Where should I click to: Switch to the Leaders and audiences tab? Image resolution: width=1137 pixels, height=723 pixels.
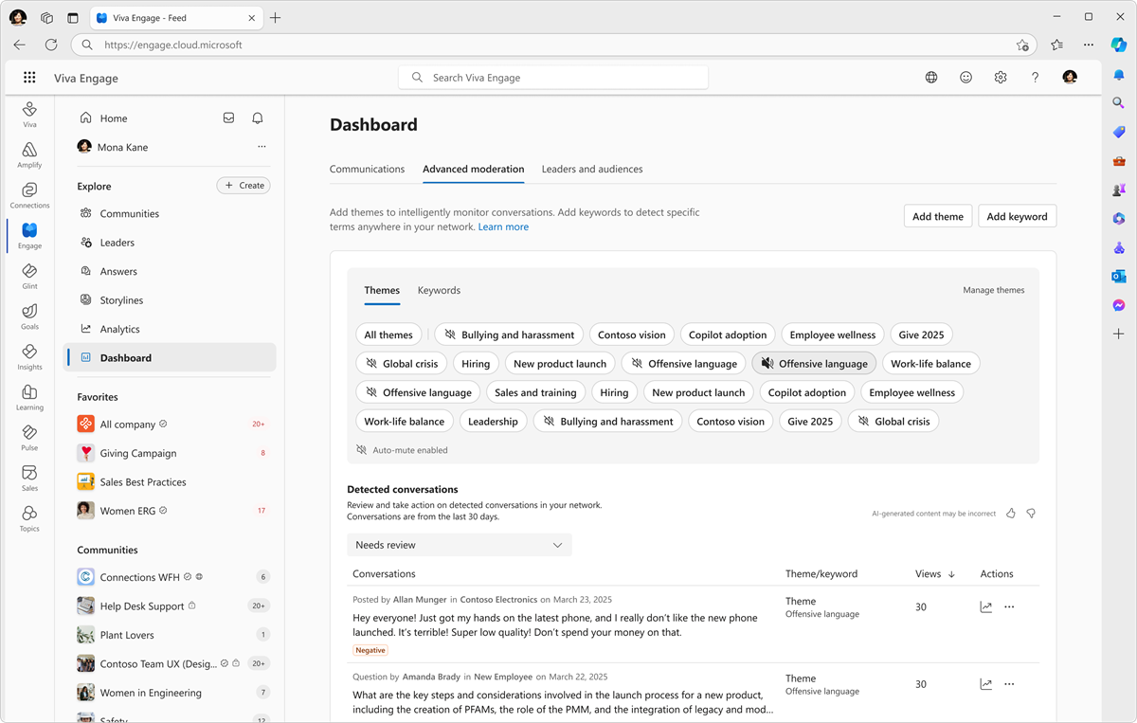coord(592,169)
